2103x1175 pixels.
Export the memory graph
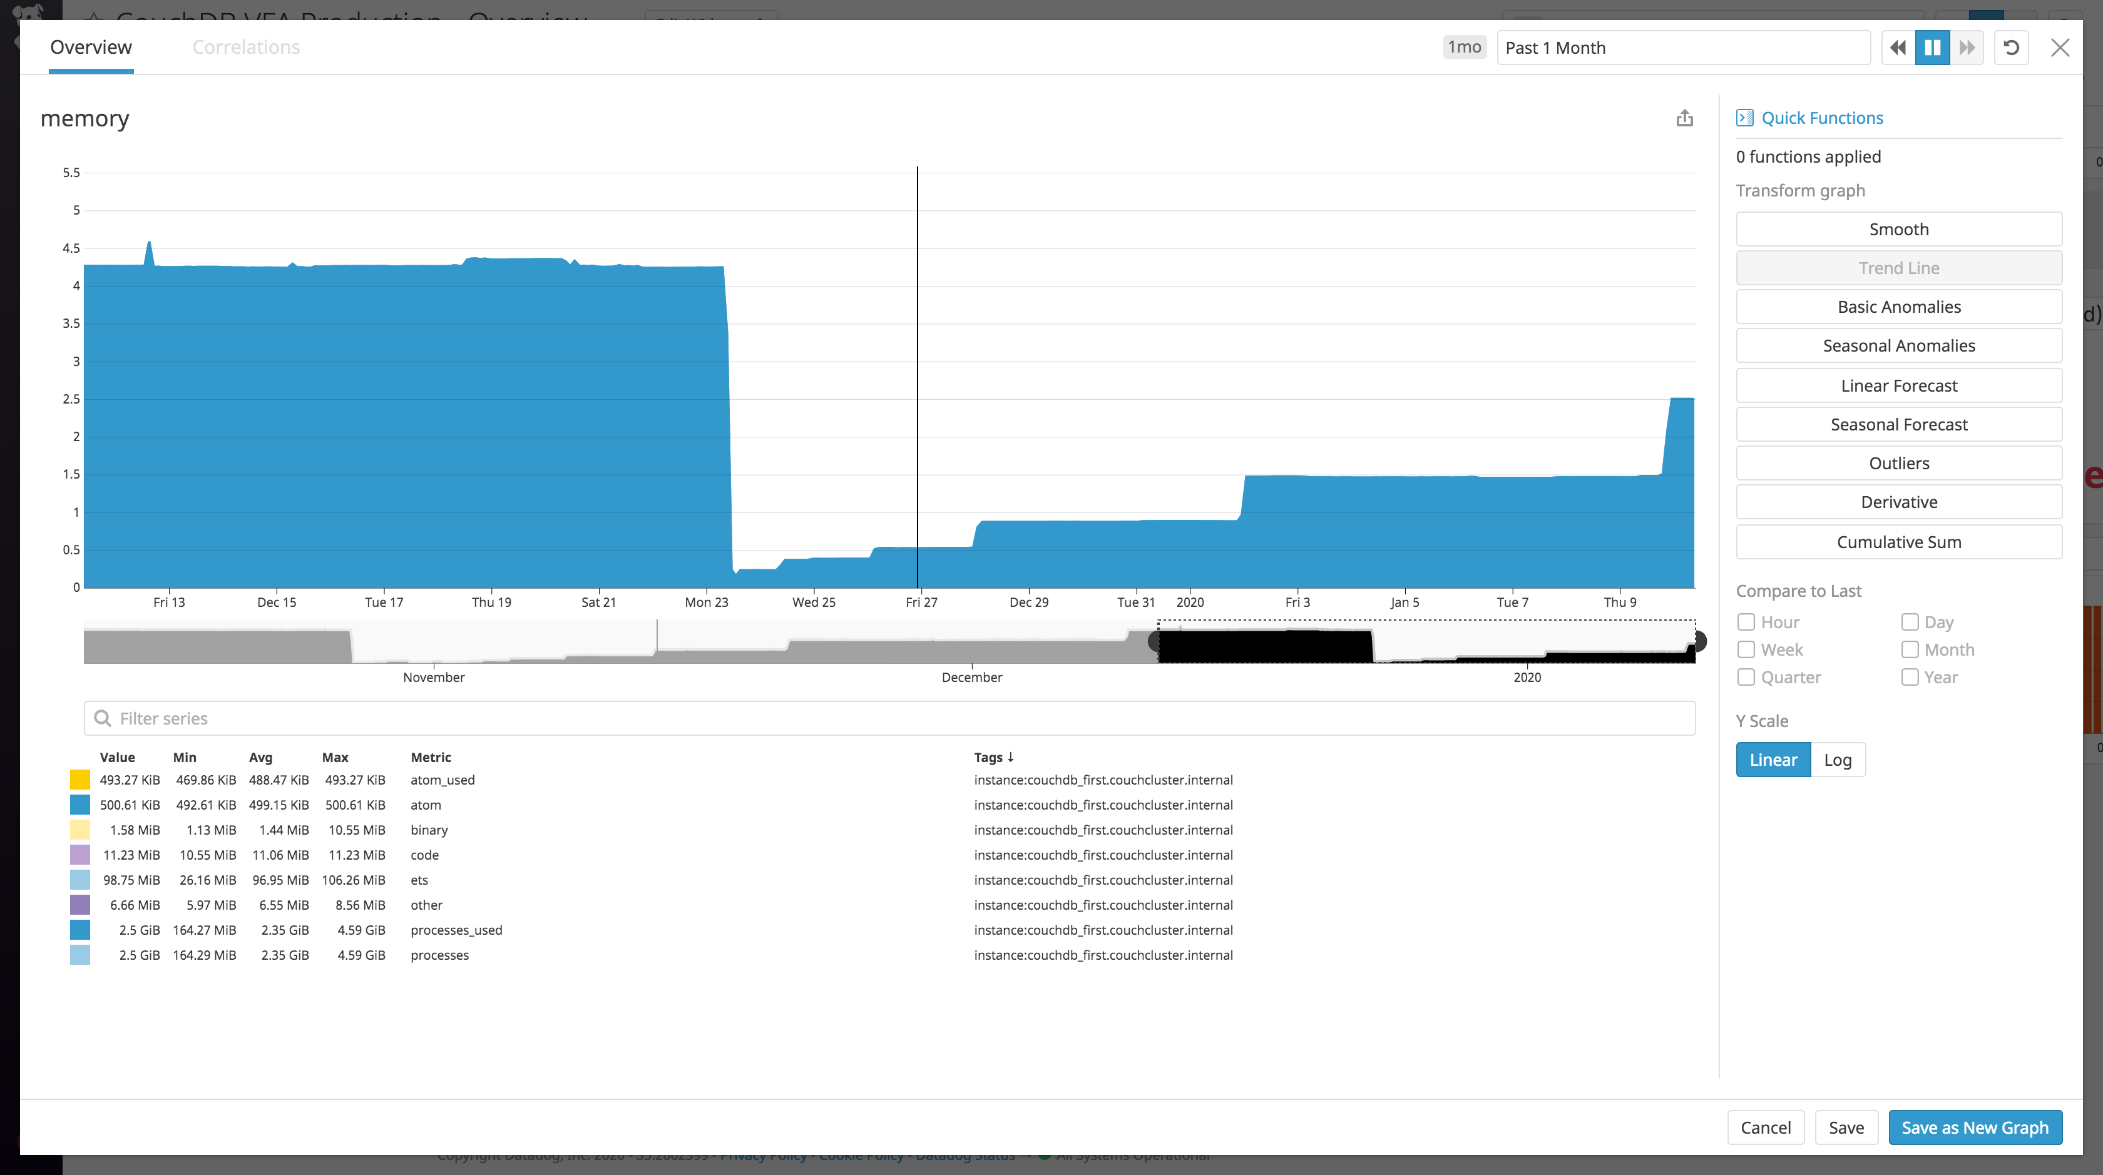click(x=1686, y=118)
